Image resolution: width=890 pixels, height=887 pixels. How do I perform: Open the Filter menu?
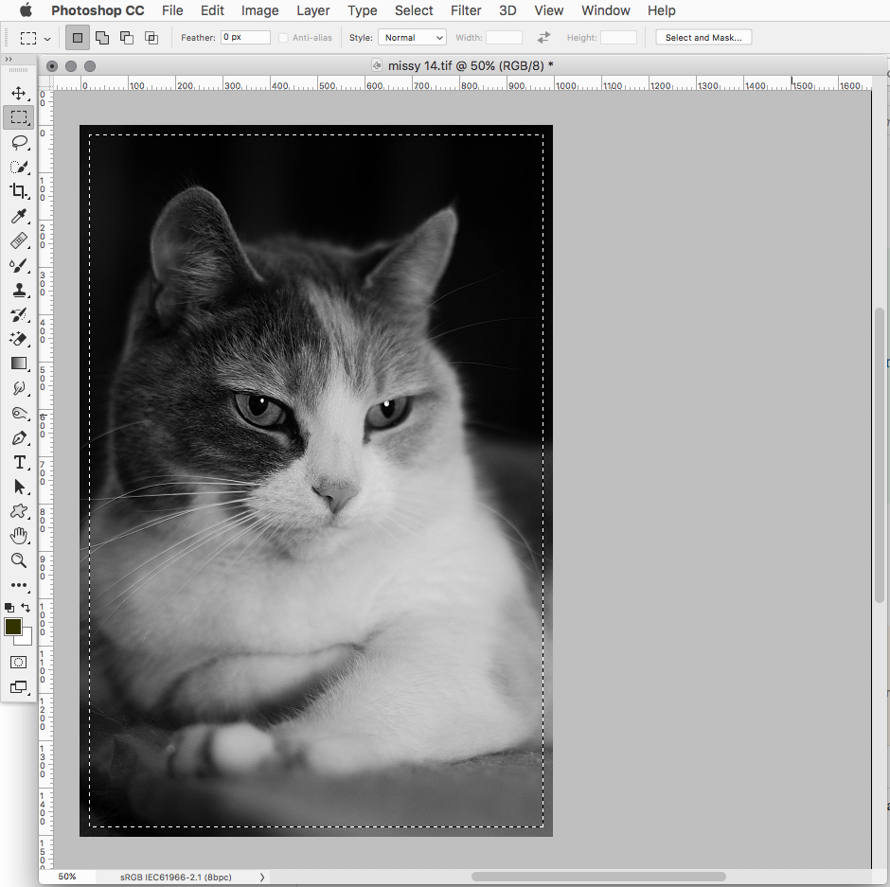[466, 10]
